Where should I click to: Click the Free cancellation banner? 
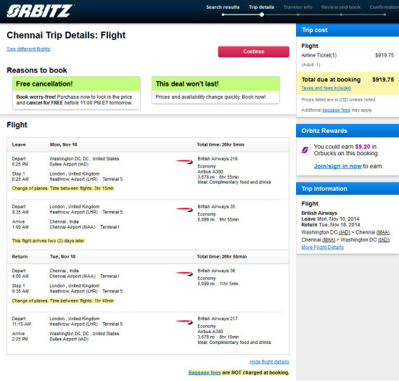coord(76,93)
